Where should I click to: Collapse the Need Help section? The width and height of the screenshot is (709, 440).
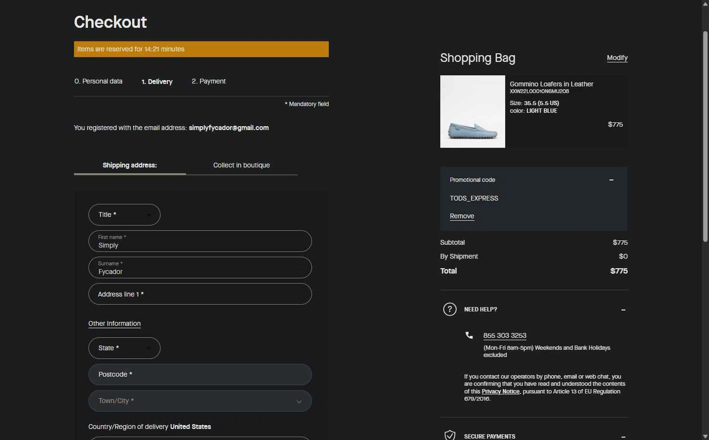click(x=623, y=310)
